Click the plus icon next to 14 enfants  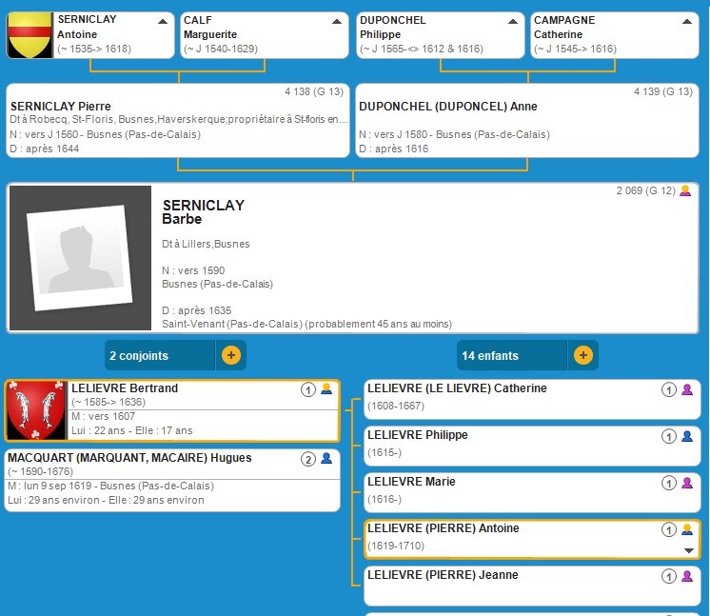coord(582,356)
